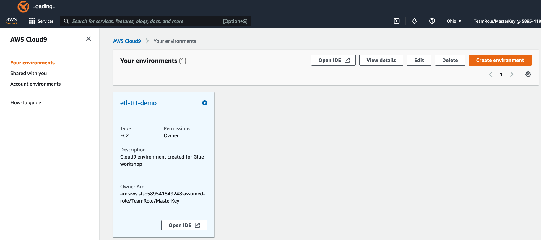Select the etl-ttt-demo radio button
Viewport: 541px width, 240px height.
click(204, 103)
